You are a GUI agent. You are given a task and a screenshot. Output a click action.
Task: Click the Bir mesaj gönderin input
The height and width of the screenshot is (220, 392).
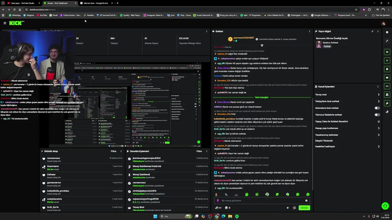point(262,201)
